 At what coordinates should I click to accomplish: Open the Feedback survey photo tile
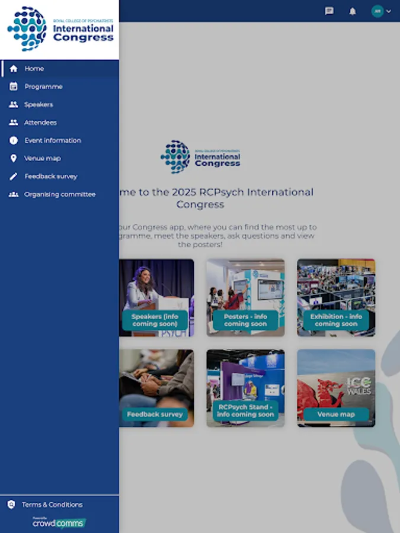point(156,388)
